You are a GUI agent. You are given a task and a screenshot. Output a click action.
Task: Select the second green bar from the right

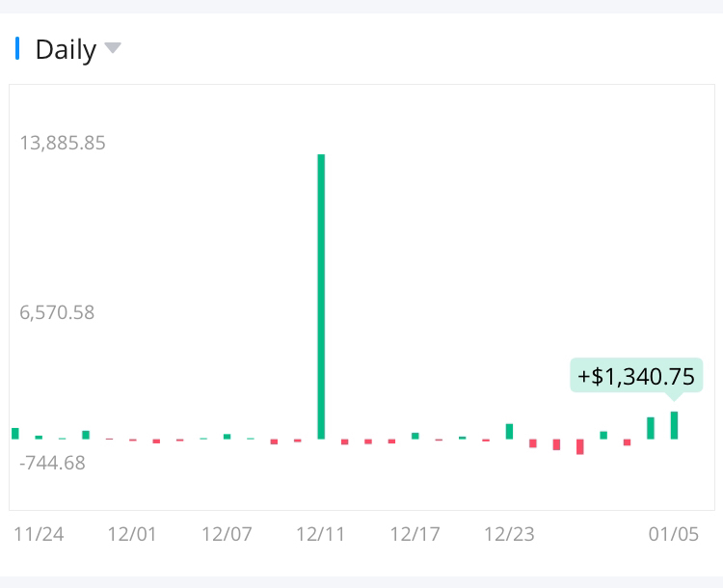(x=651, y=428)
